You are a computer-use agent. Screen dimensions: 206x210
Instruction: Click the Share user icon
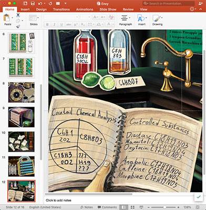pyautogui.click(x=201, y=3)
